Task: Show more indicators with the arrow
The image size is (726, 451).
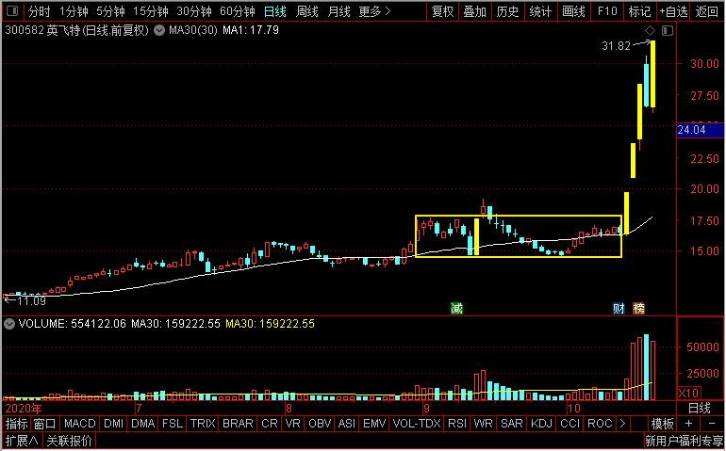Action: tap(622, 424)
